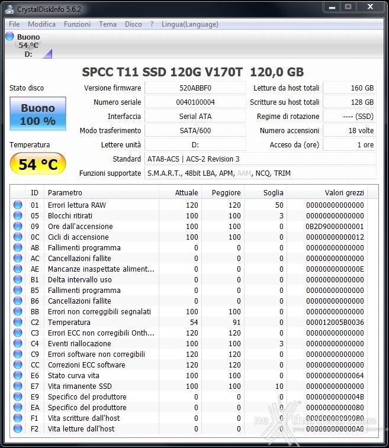The image size is (389, 448).
Task: Click the Acceso da value 1 ore
Action: click(x=349, y=144)
